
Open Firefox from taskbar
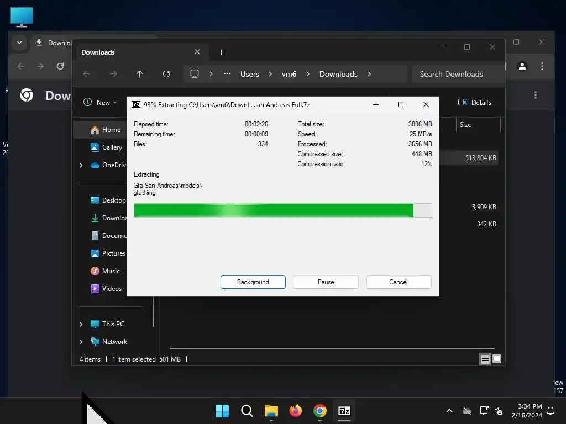tap(296, 411)
